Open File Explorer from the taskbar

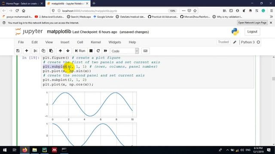34,150
